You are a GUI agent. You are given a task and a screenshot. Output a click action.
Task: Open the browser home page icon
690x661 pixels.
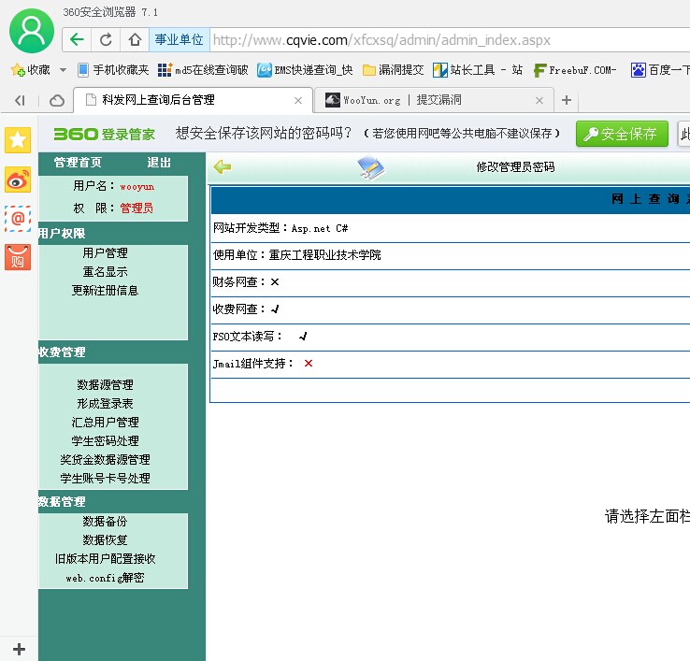pyautogui.click(x=135, y=39)
